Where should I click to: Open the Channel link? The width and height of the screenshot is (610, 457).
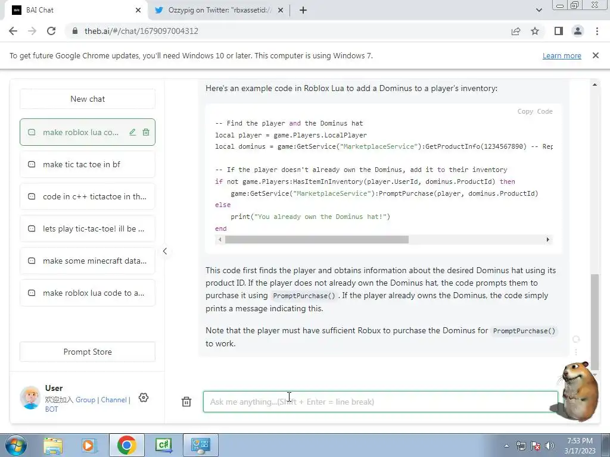click(x=114, y=400)
